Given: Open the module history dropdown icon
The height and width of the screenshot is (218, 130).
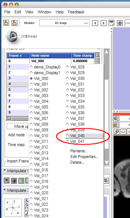Looking at the screenshot, I should [111, 23].
